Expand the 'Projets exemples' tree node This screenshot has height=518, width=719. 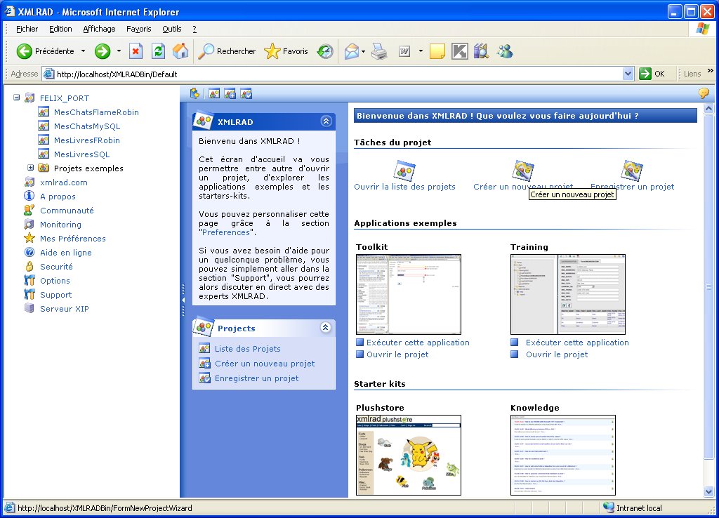click(31, 168)
